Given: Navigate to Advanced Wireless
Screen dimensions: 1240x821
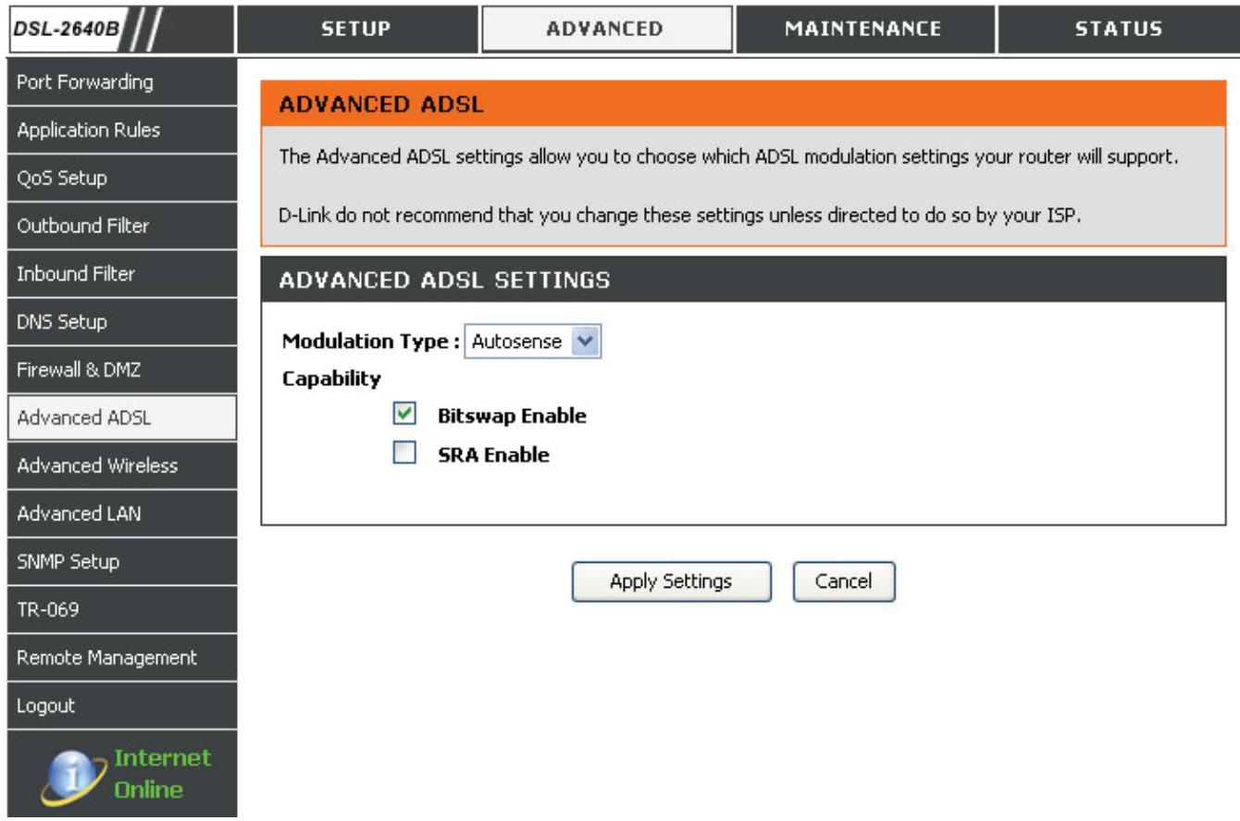Looking at the screenshot, I should tap(118, 466).
